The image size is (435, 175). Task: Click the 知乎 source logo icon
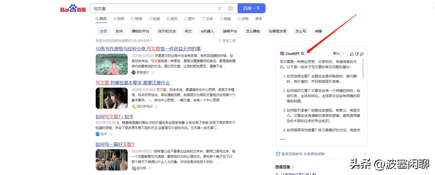98,134
